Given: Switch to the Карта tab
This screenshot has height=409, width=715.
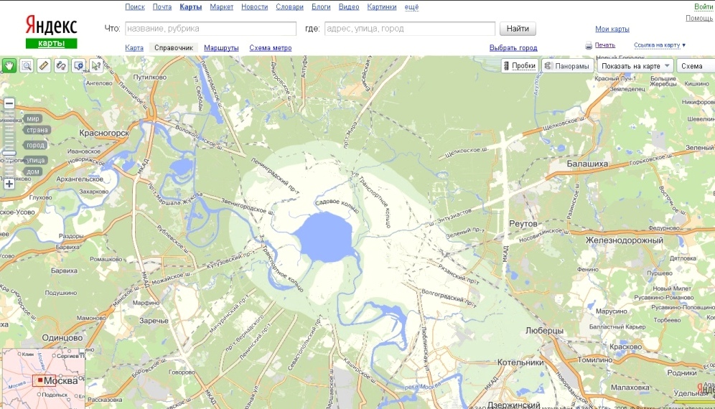Looking at the screenshot, I should tap(134, 48).
